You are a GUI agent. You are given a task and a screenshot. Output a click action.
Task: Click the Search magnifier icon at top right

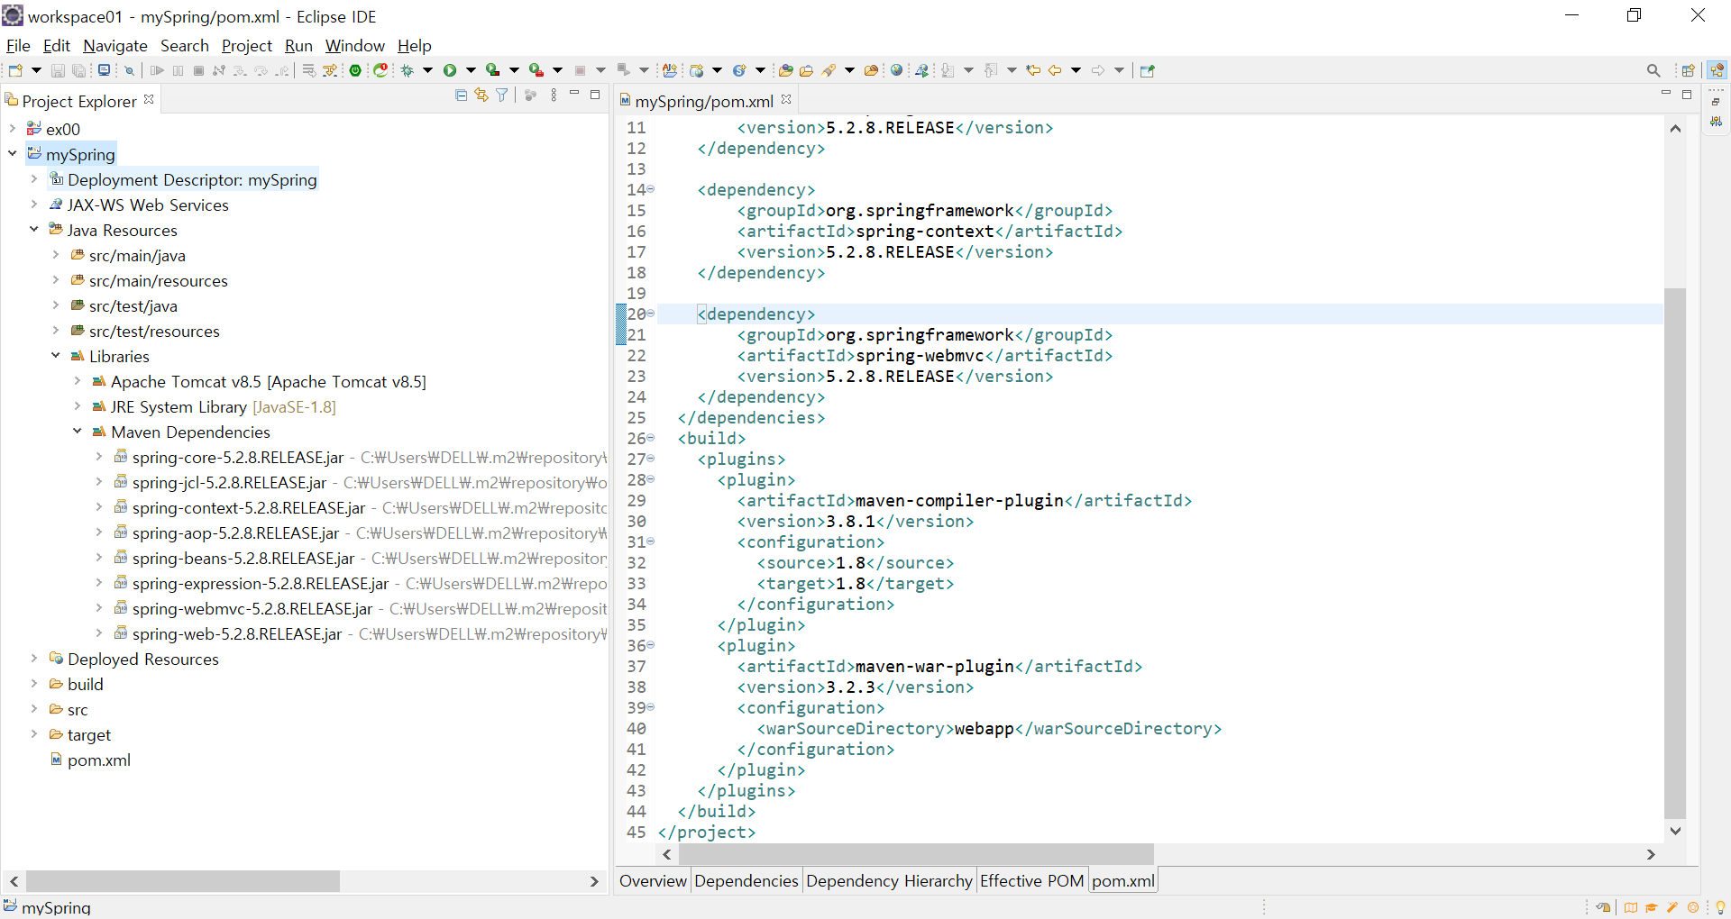pos(1653,70)
